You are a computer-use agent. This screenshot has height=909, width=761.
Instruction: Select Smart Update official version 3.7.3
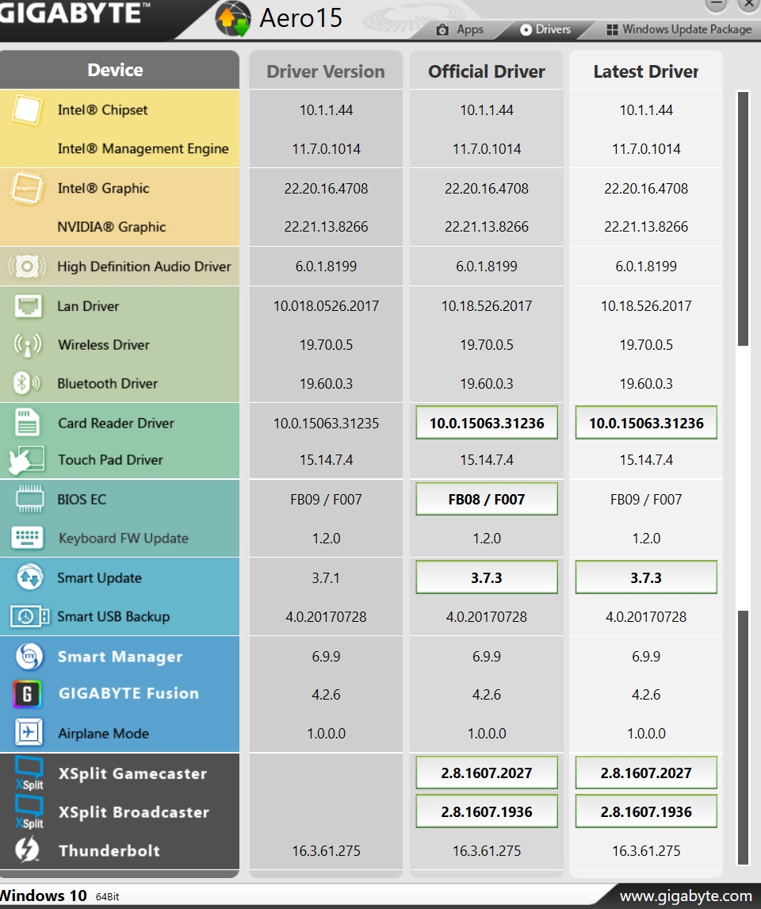tap(487, 577)
